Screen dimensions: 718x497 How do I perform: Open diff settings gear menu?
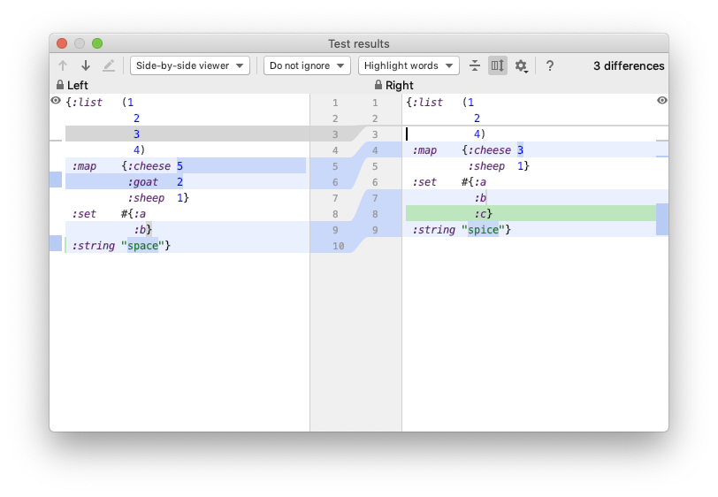tap(521, 66)
